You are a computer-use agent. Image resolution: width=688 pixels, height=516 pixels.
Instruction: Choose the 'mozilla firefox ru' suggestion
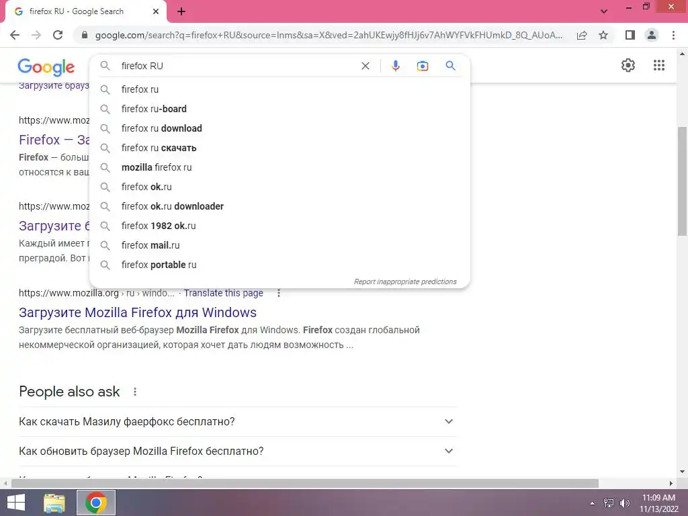(279, 167)
